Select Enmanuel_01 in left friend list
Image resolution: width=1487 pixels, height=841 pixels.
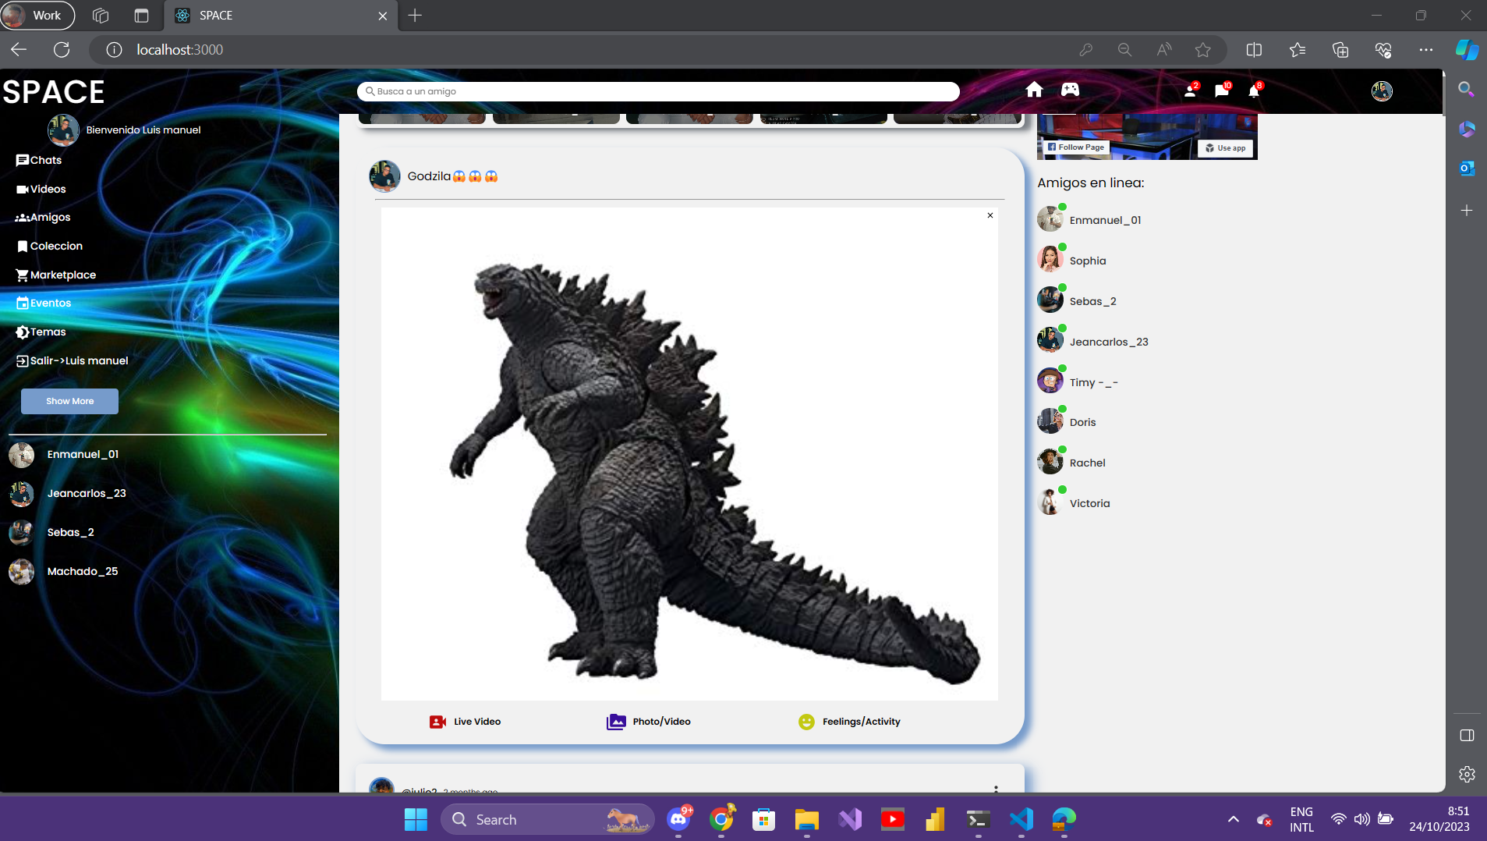64,454
